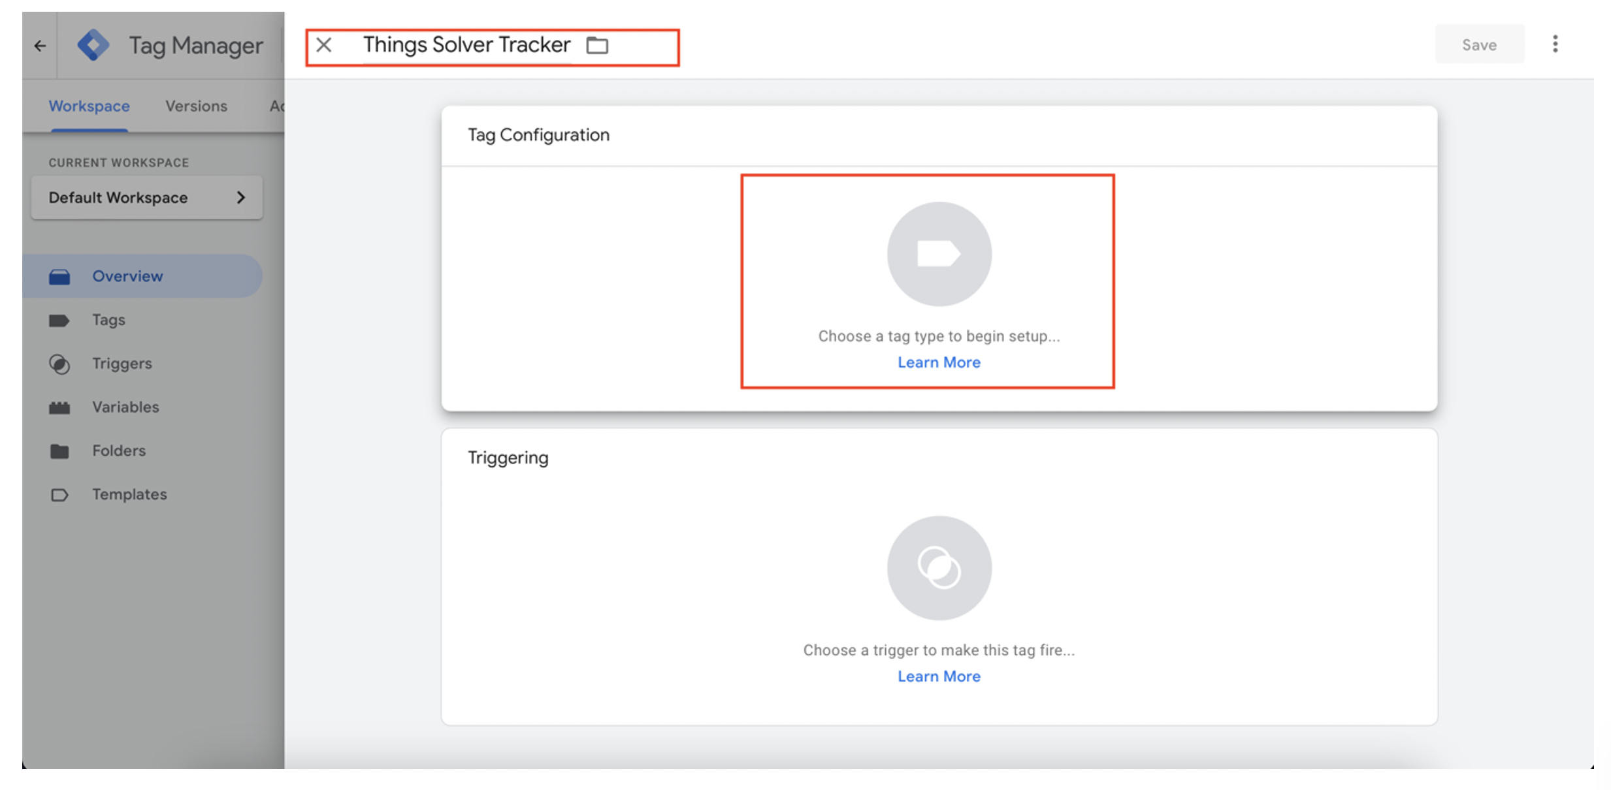Click the Templates outline tag icon
The height and width of the screenshot is (790, 1611).
pos(59,495)
